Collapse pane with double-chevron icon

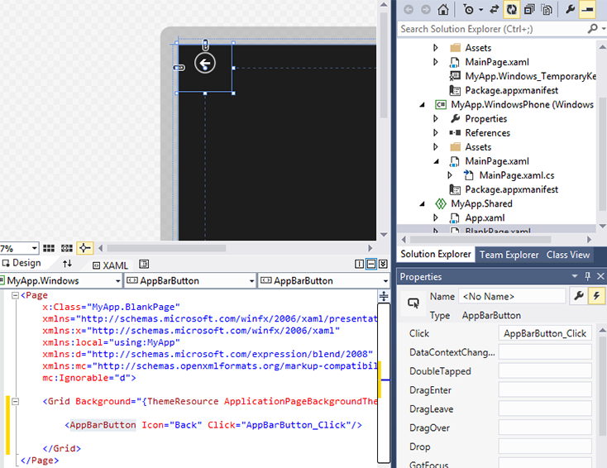[x=383, y=264]
